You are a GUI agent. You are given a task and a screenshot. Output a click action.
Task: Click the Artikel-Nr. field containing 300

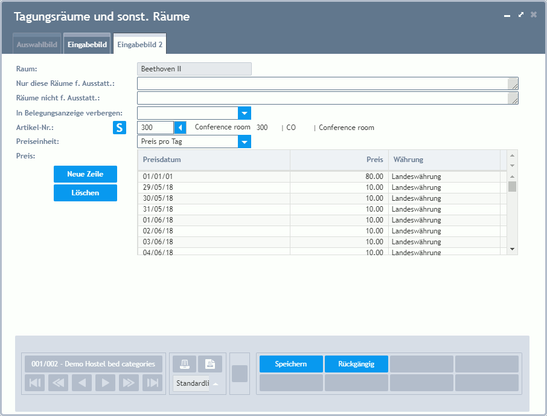pyautogui.click(x=156, y=128)
